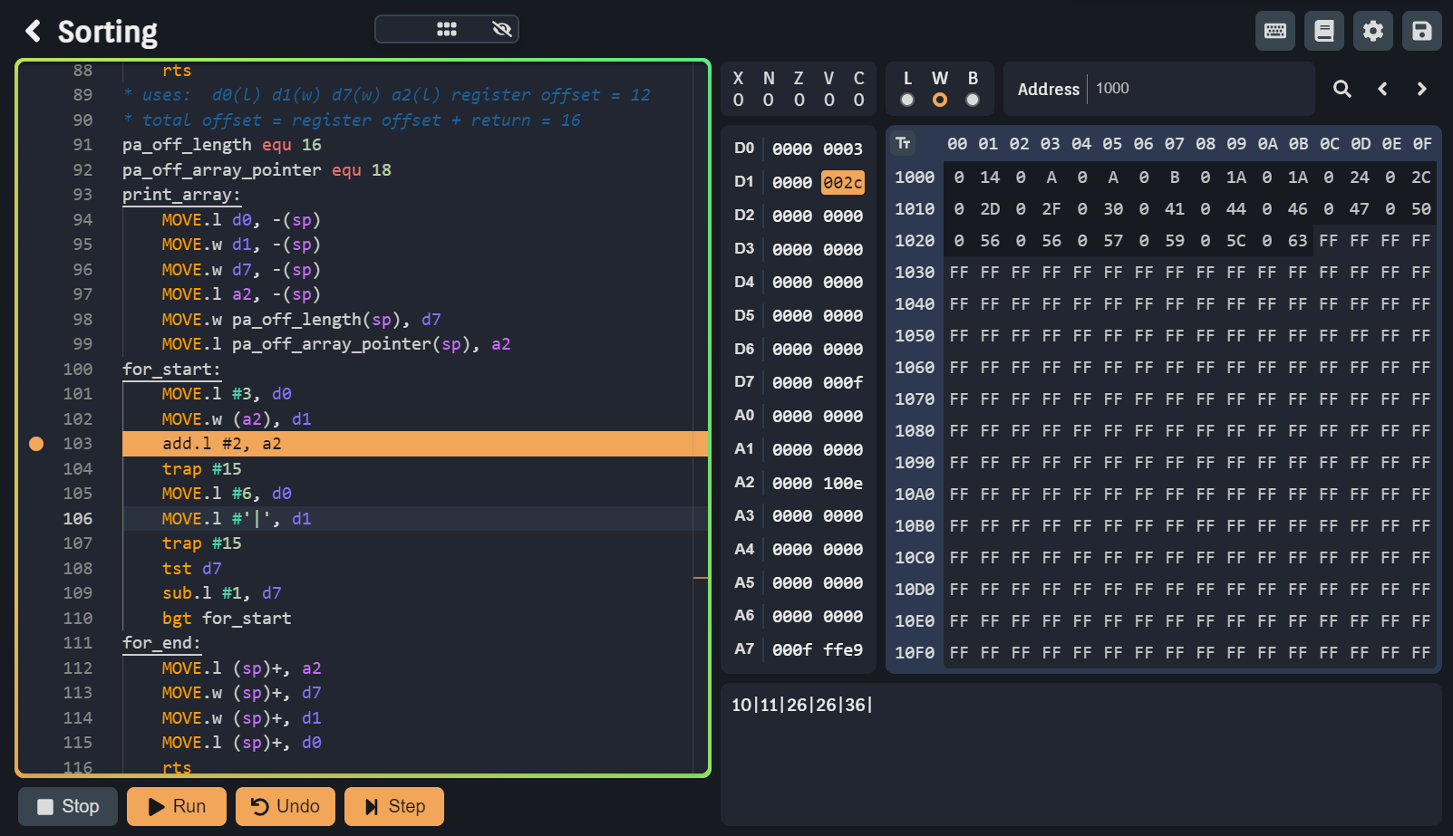Screen dimensions: 1453x836
Task: Select memory row address 10F0
Action: [x=915, y=653]
